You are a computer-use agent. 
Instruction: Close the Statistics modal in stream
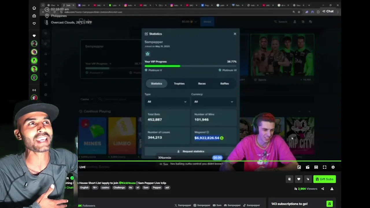tap(235, 34)
